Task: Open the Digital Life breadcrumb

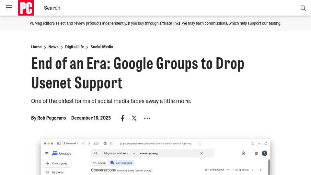Action: pyautogui.click(x=75, y=47)
